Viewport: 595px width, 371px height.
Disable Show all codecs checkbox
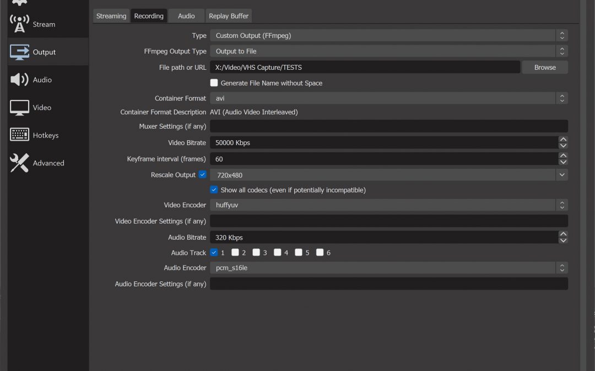click(214, 190)
